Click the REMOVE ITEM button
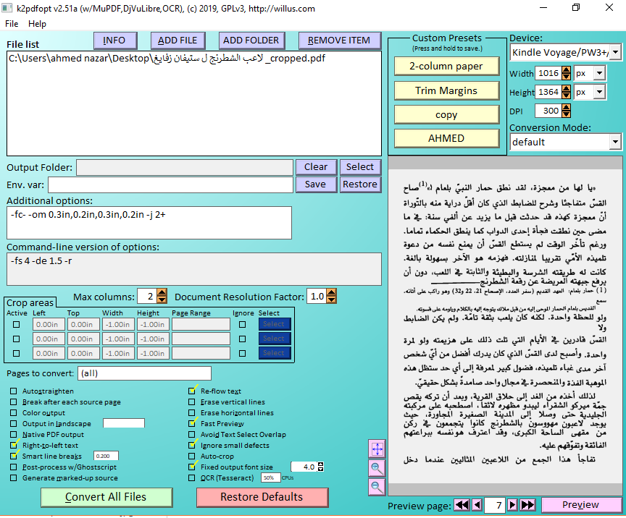The width and height of the screenshot is (626, 518). 339,41
